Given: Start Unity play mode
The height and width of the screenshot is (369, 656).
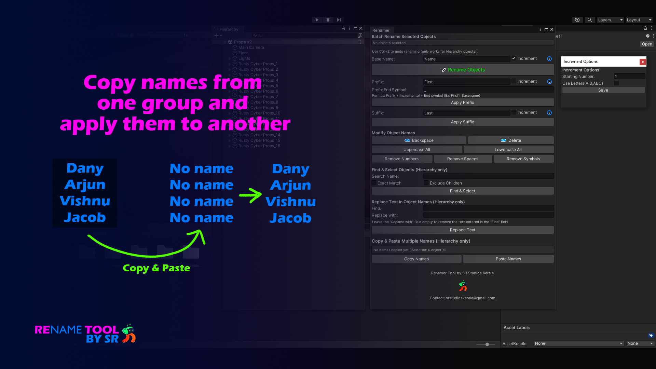Looking at the screenshot, I should (317, 20).
